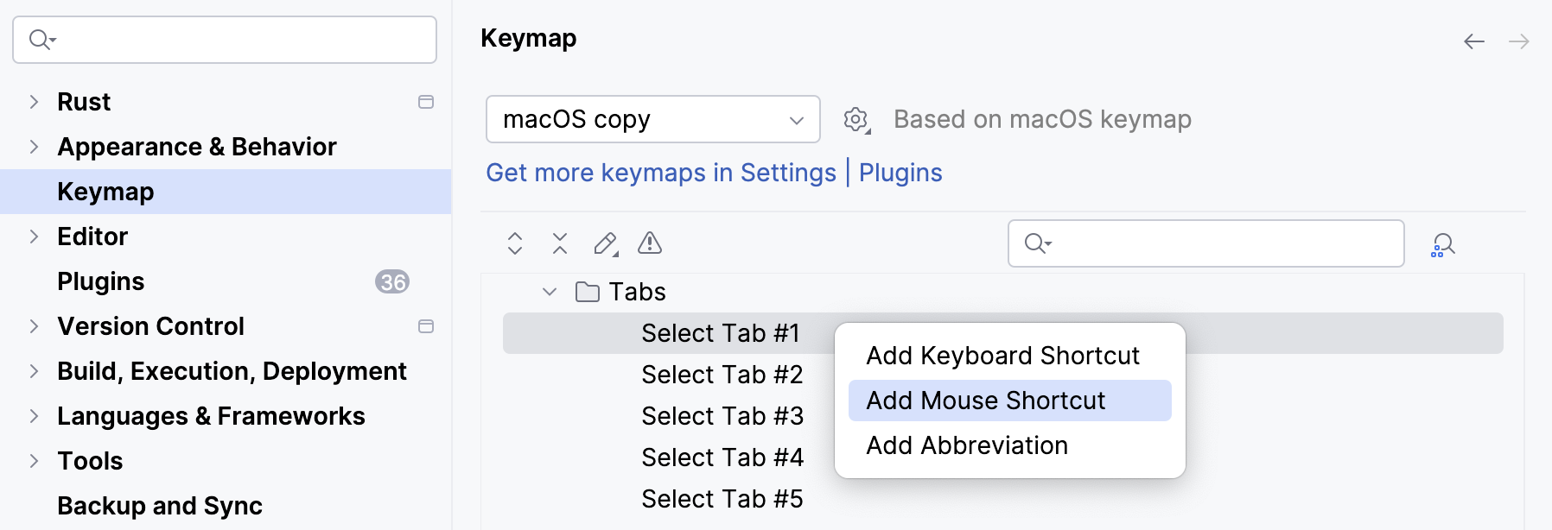Go forward with the right arrow icon

point(1518,41)
